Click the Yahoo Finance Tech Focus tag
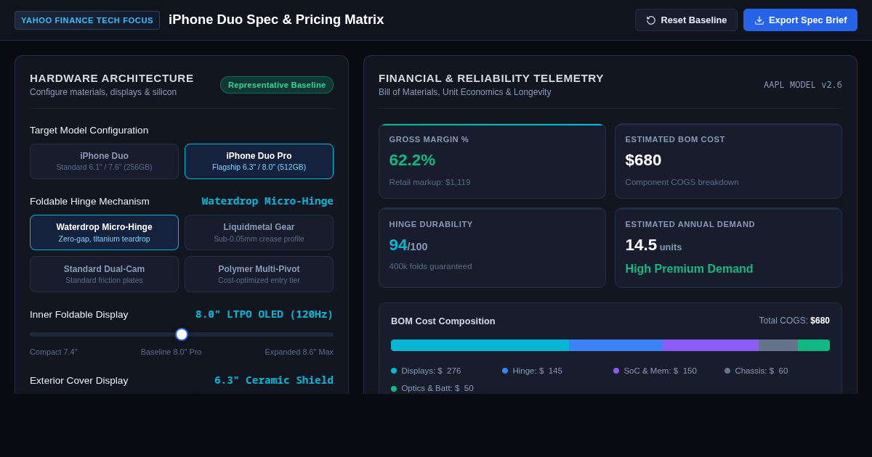The height and width of the screenshot is (457, 872). pyautogui.click(x=87, y=20)
